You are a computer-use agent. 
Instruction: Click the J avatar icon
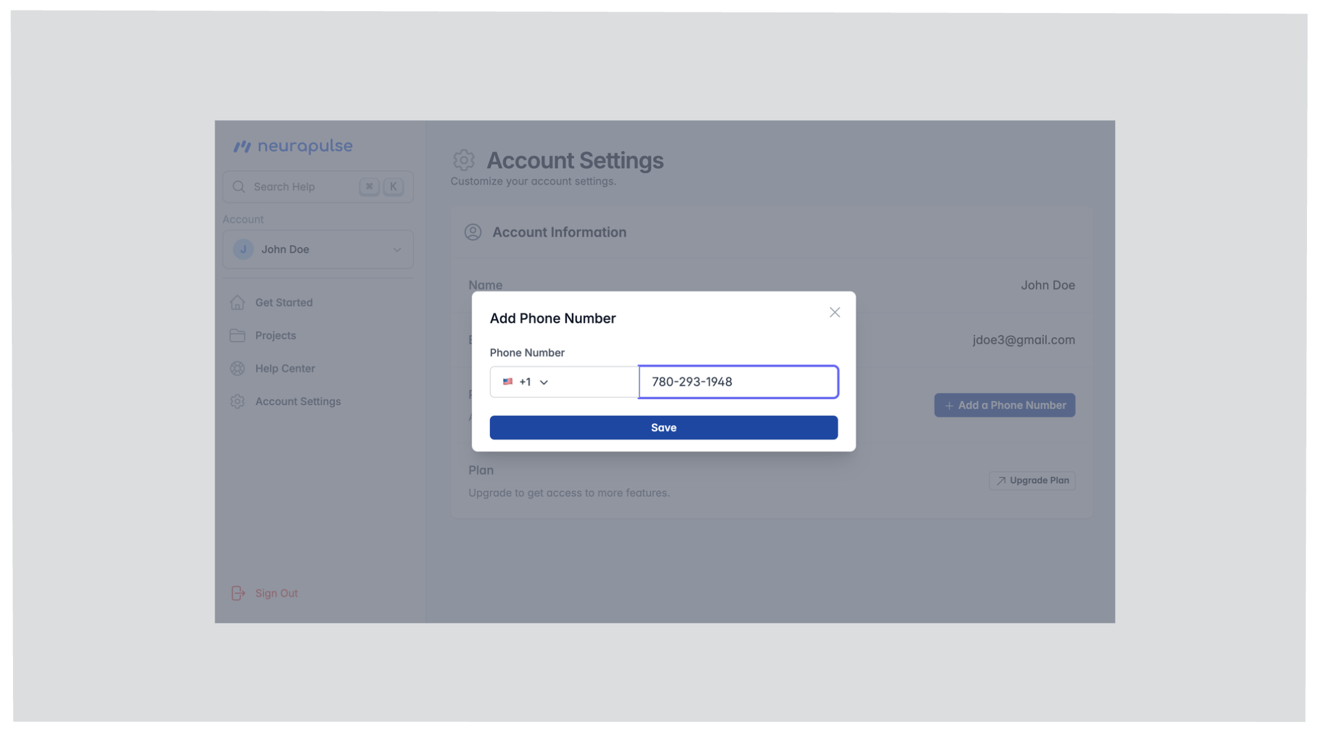tap(243, 250)
